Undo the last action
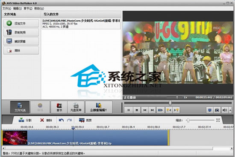The height and width of the screenshot is (157, 235). point(61,120)
